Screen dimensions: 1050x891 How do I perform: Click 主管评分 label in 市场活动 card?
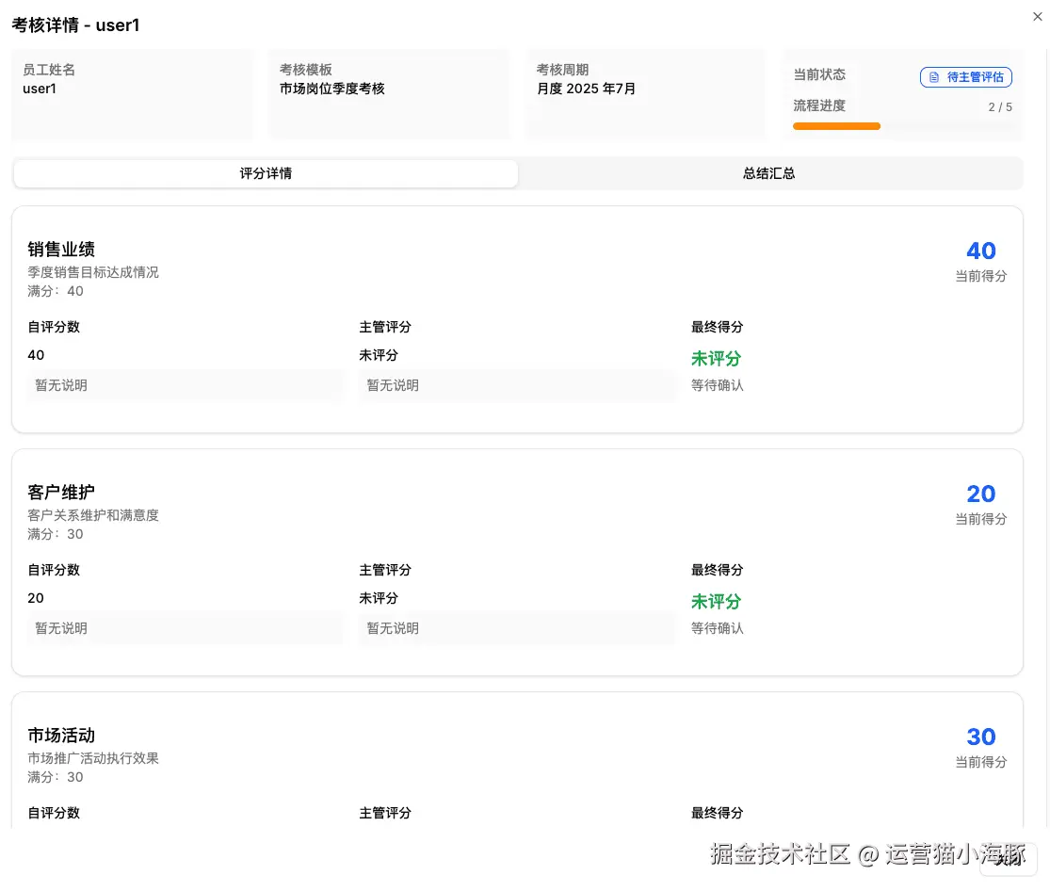point(385,813)
